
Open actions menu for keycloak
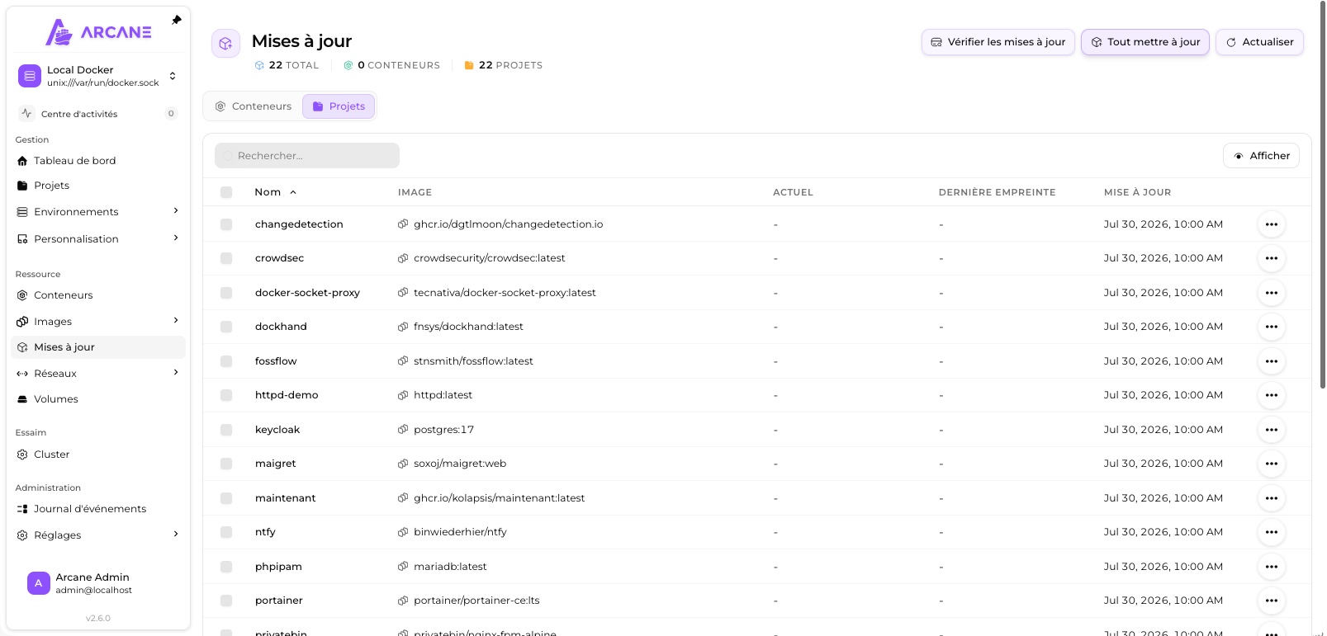pyautogui.click(x=1272, y=430)
